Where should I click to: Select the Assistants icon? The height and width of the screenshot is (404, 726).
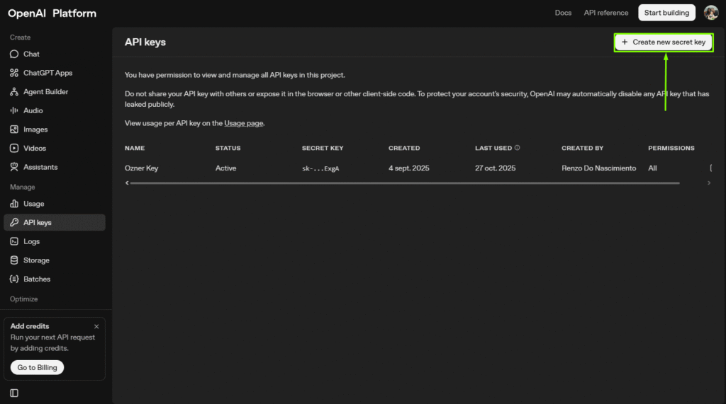coord(14,168)
